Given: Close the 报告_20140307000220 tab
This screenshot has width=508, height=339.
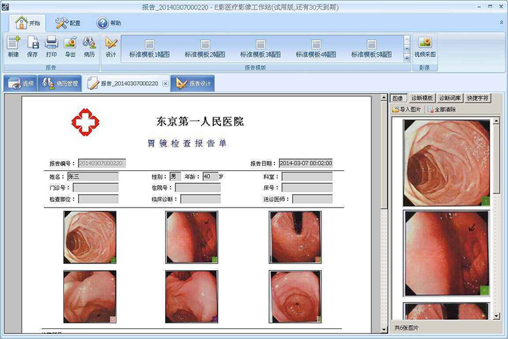Looking at the screenshot, I should (165, 84).
